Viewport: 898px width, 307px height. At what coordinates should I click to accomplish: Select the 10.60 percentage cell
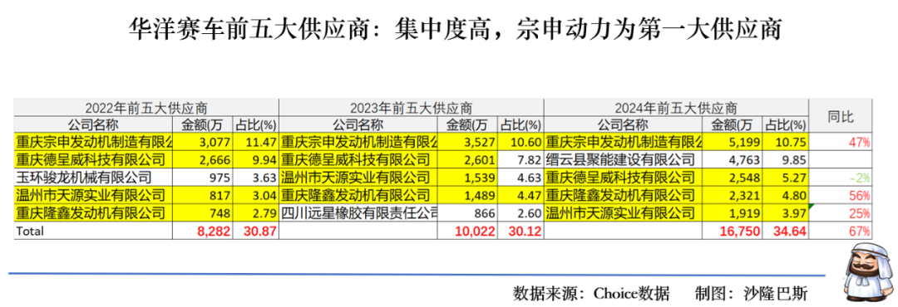521,142
